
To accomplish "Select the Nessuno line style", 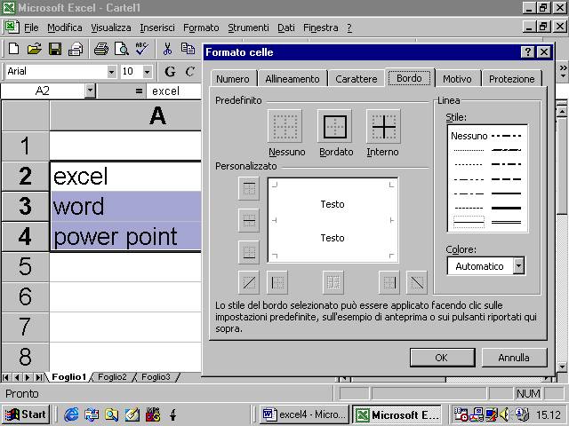I will click(469, 136).
